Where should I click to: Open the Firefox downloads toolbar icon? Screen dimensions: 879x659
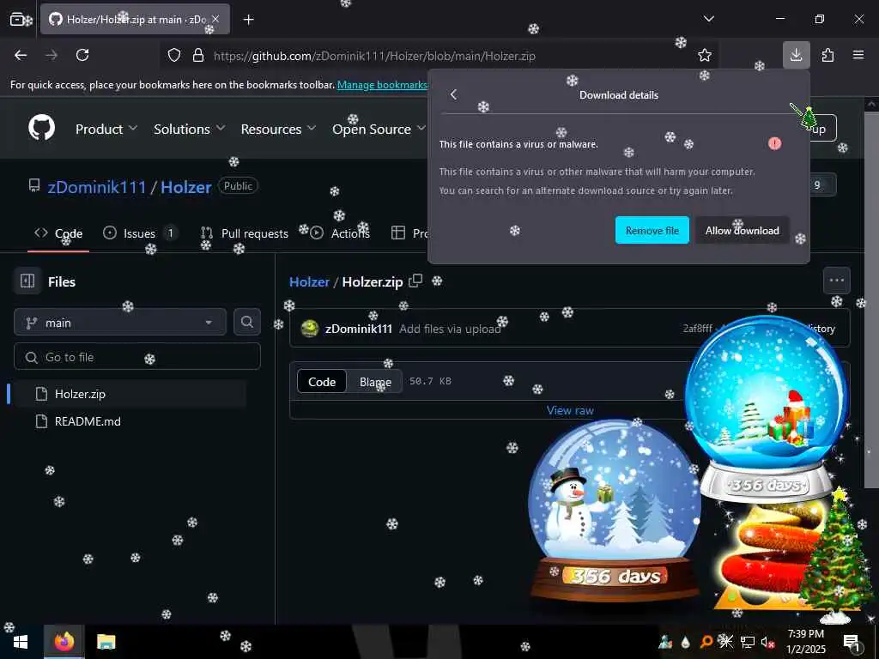[x=796, y=55]
